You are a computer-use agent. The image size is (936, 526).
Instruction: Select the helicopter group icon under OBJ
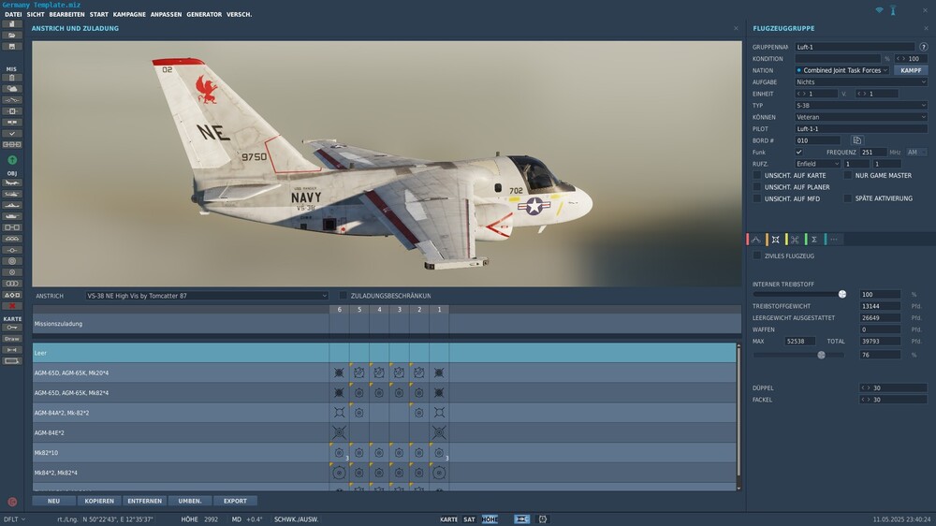pos(11,194)
